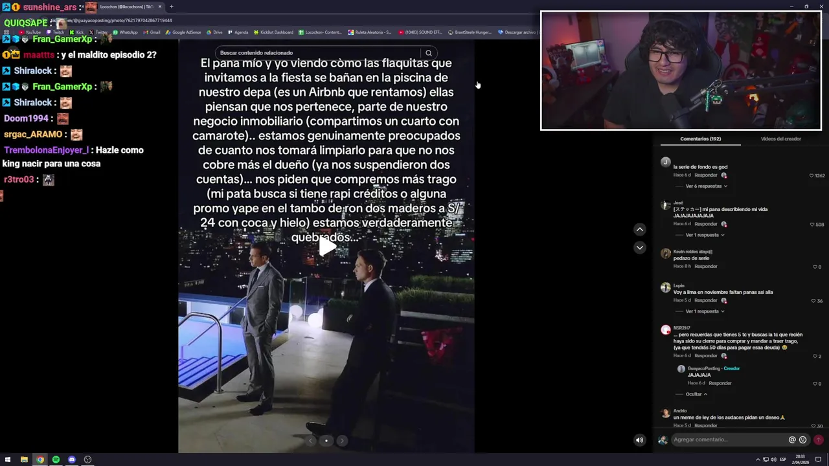Image resolution: width=829 pixels, height=466 pixels.
Task: Open the Gmail bookmark
Action: click(x=152, y=32)
